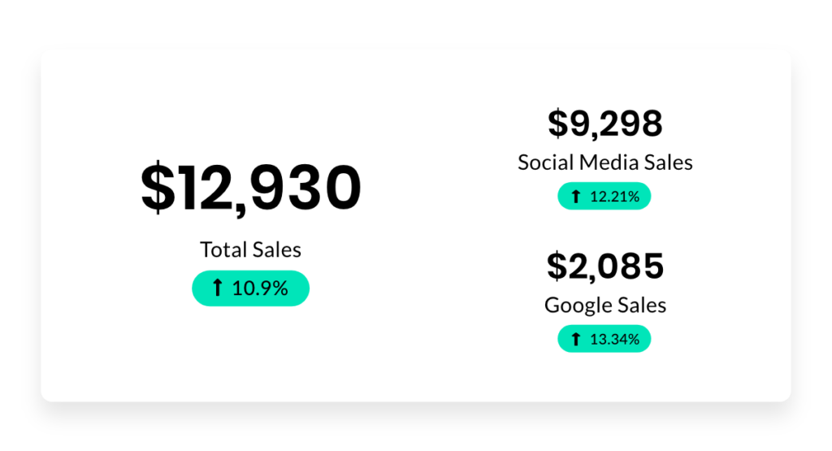Click the dollar sign in $2,085
The height and width of the screenshot is (451, 832).
[557, 266]
